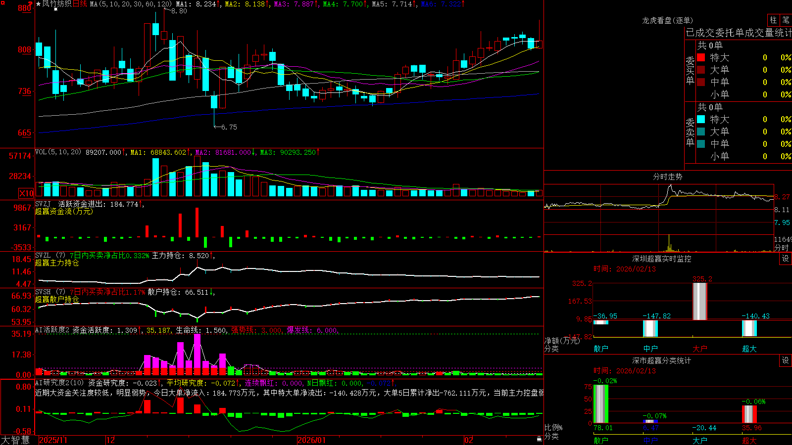Viewport: 792px width, 445px height.
Task: Click the intraday 分时走势 mini chart
Action: (x=659, y=218)
